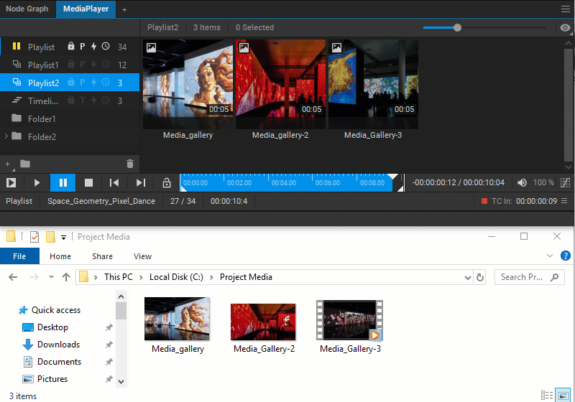Open the curve graph icon beside volume
Viewport: 575px width, 402px height.
pyautogui.click(x=565, y=182)
